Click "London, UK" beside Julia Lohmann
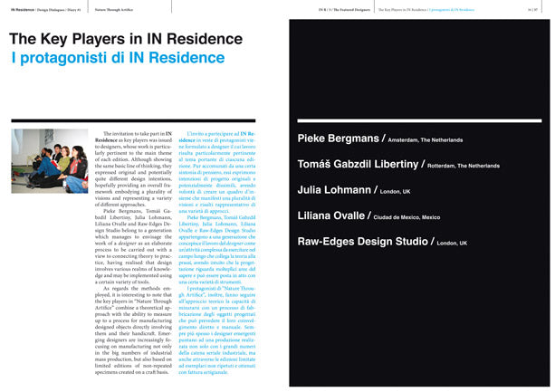Screen dimensions: 555x392 (x=395, y=192)
